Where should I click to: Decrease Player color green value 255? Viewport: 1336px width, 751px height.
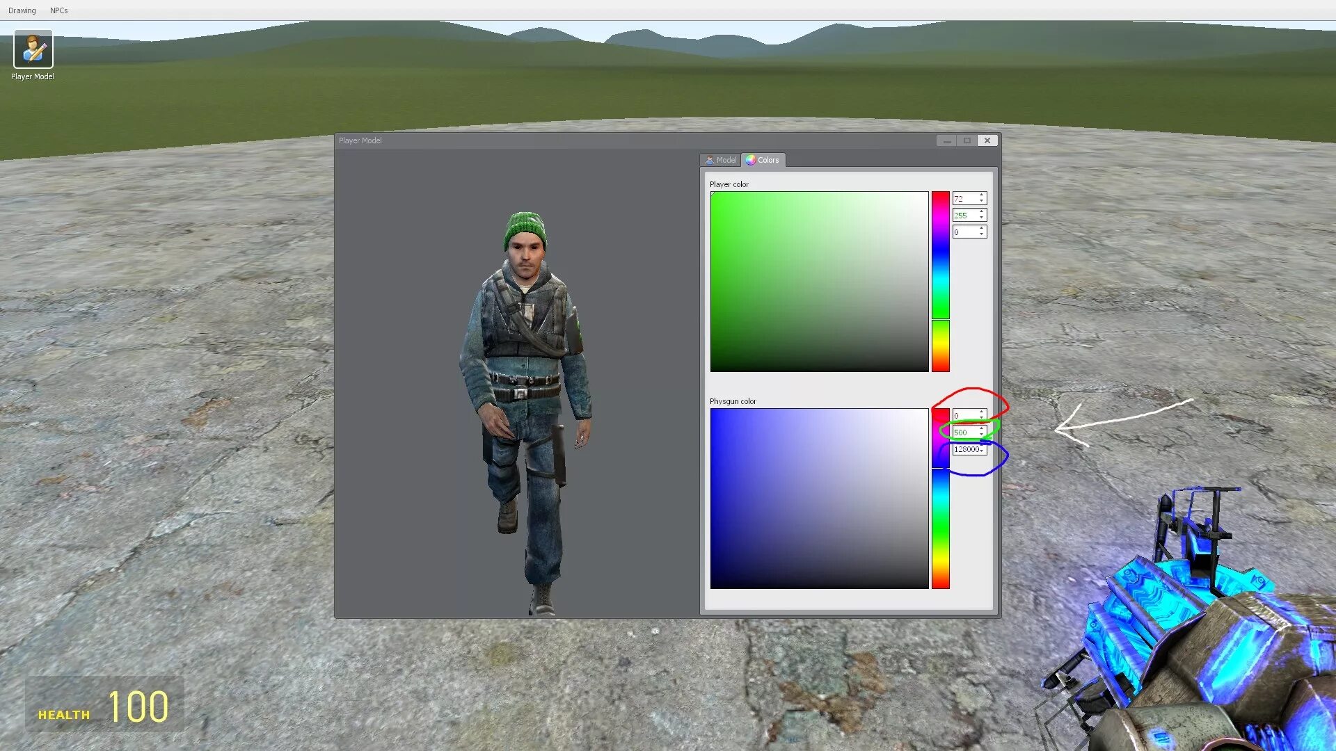pos(982,218)
